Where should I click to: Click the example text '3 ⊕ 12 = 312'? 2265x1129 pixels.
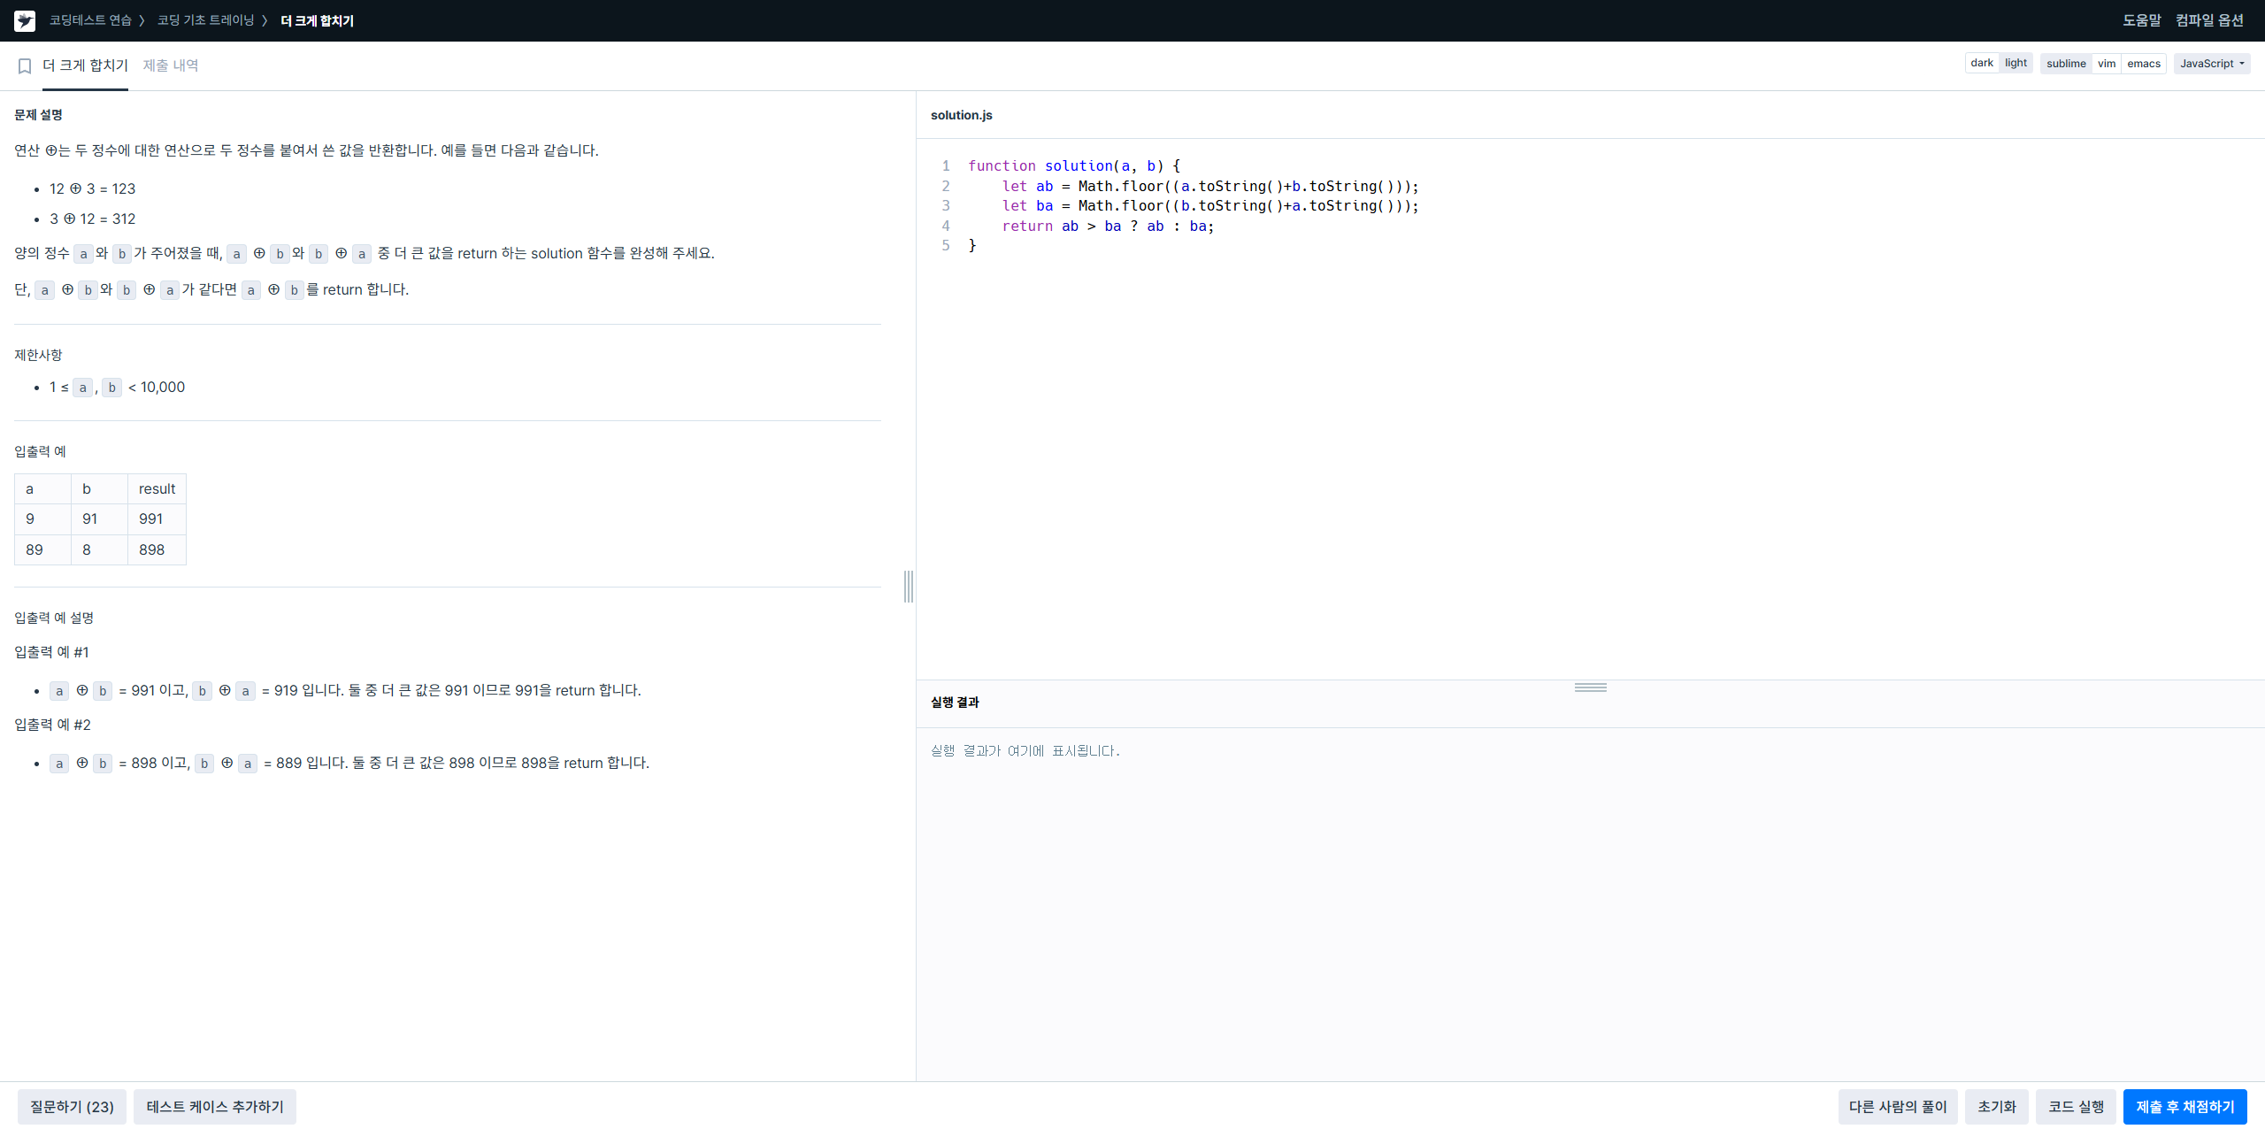[92, 219]
